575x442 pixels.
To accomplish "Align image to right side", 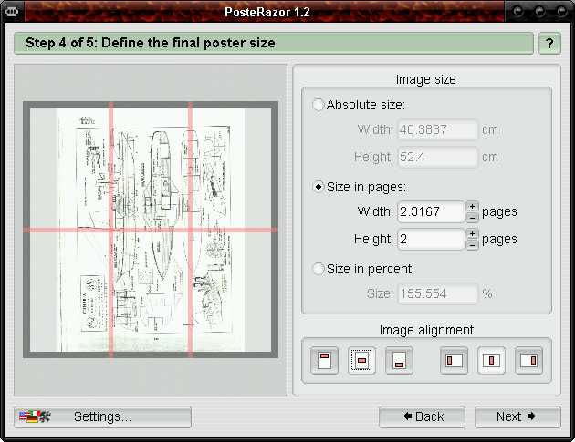I will pyautogui.click(x=529, y=361).
